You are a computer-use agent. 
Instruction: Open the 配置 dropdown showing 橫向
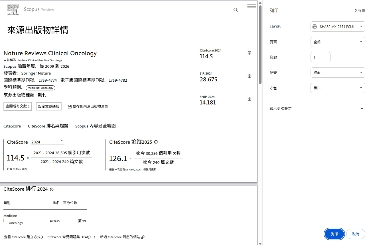[338, 73]
